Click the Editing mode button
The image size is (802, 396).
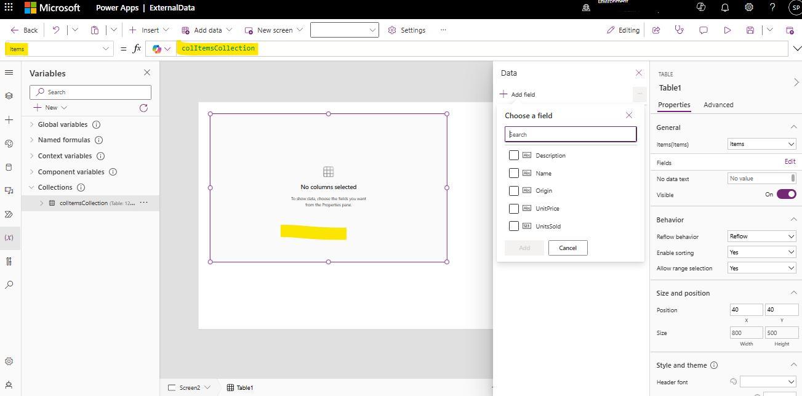[623, 30]
